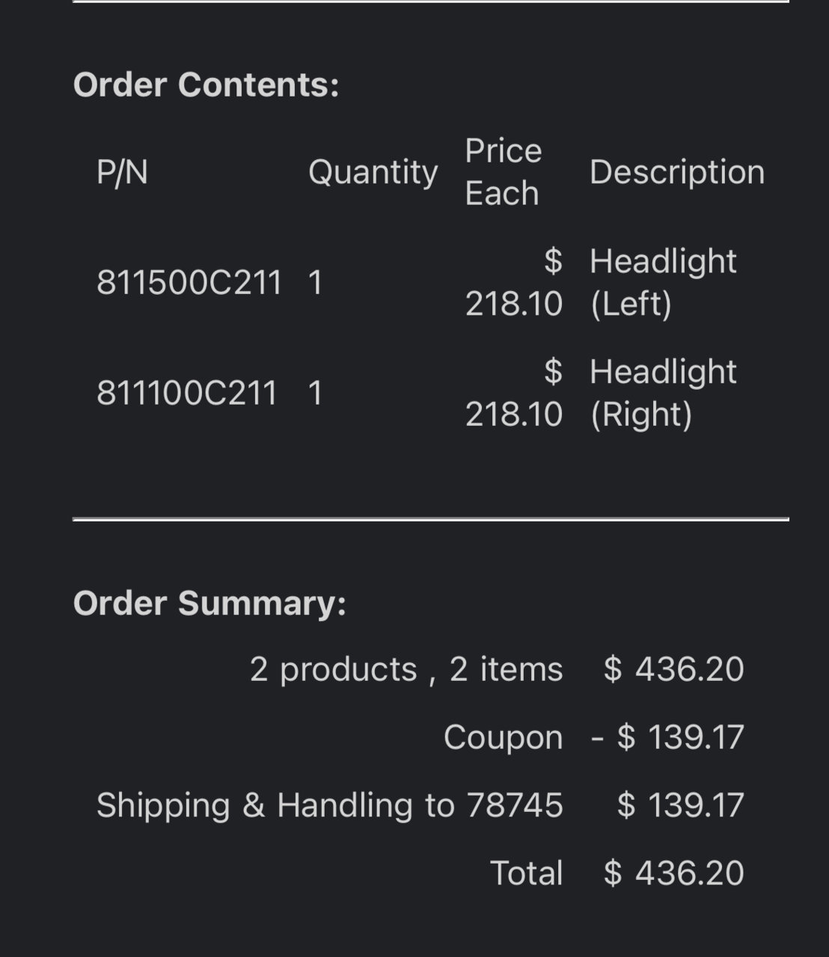The height and width of the screenshot is (957, 829).
Task: Click quantity 1 for right headlight
Action: pyautogui.click(x=316, y=394)
